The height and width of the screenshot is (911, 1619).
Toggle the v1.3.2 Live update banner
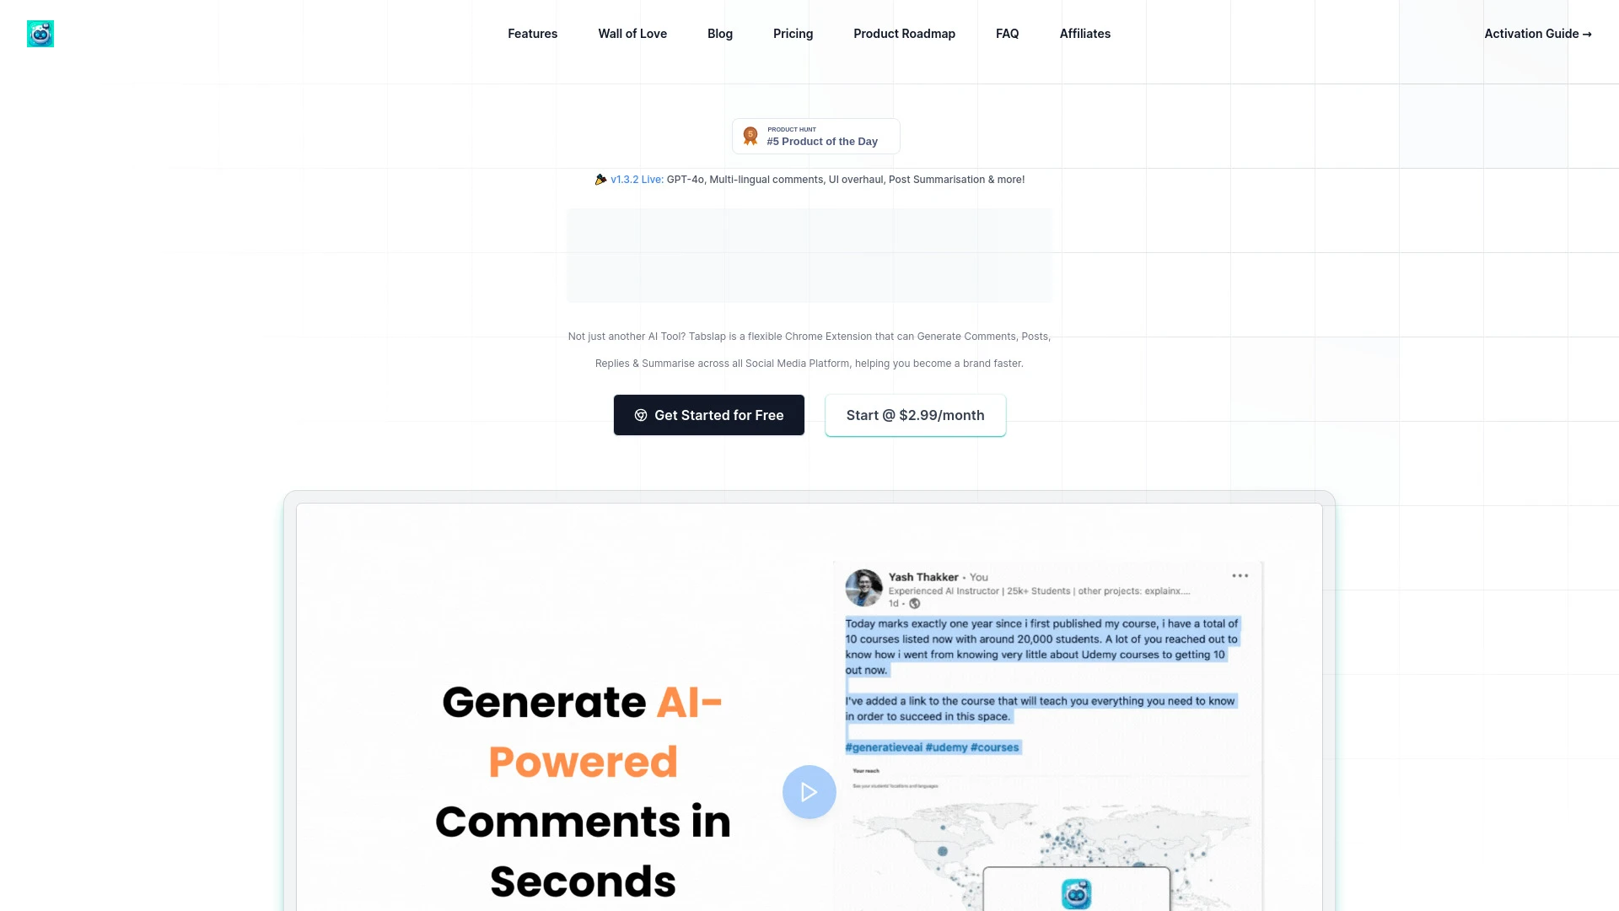point(809,179)
